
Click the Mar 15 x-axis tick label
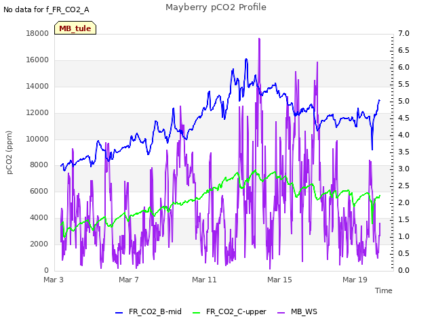point(279,280)
